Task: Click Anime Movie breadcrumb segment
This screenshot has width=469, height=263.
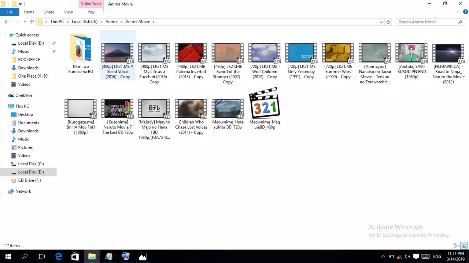Action: 137,22
